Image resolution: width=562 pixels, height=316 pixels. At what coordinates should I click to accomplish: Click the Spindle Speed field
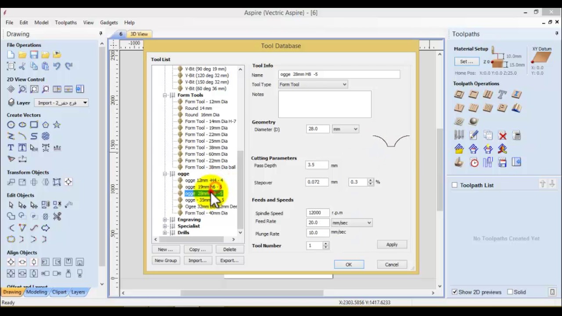click(x=318, y=213)
